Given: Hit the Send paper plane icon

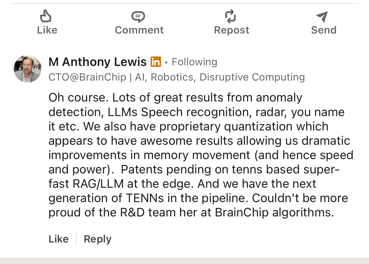Looking at the screenshot, I should tap(322, 17).
